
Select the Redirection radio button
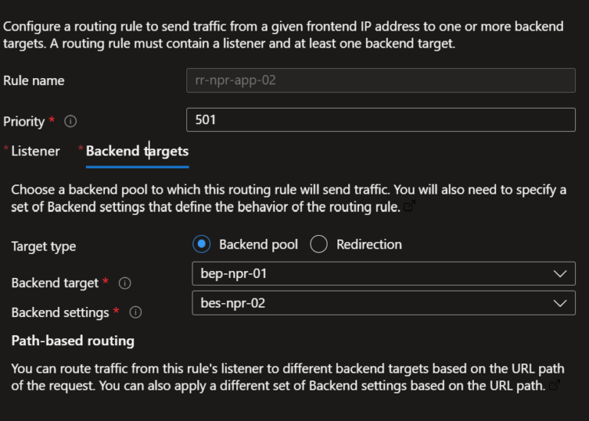point(318,244)
